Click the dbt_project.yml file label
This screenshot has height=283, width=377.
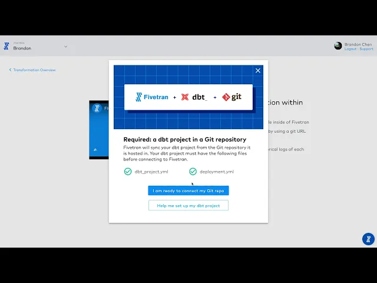[x=151, y=172]
